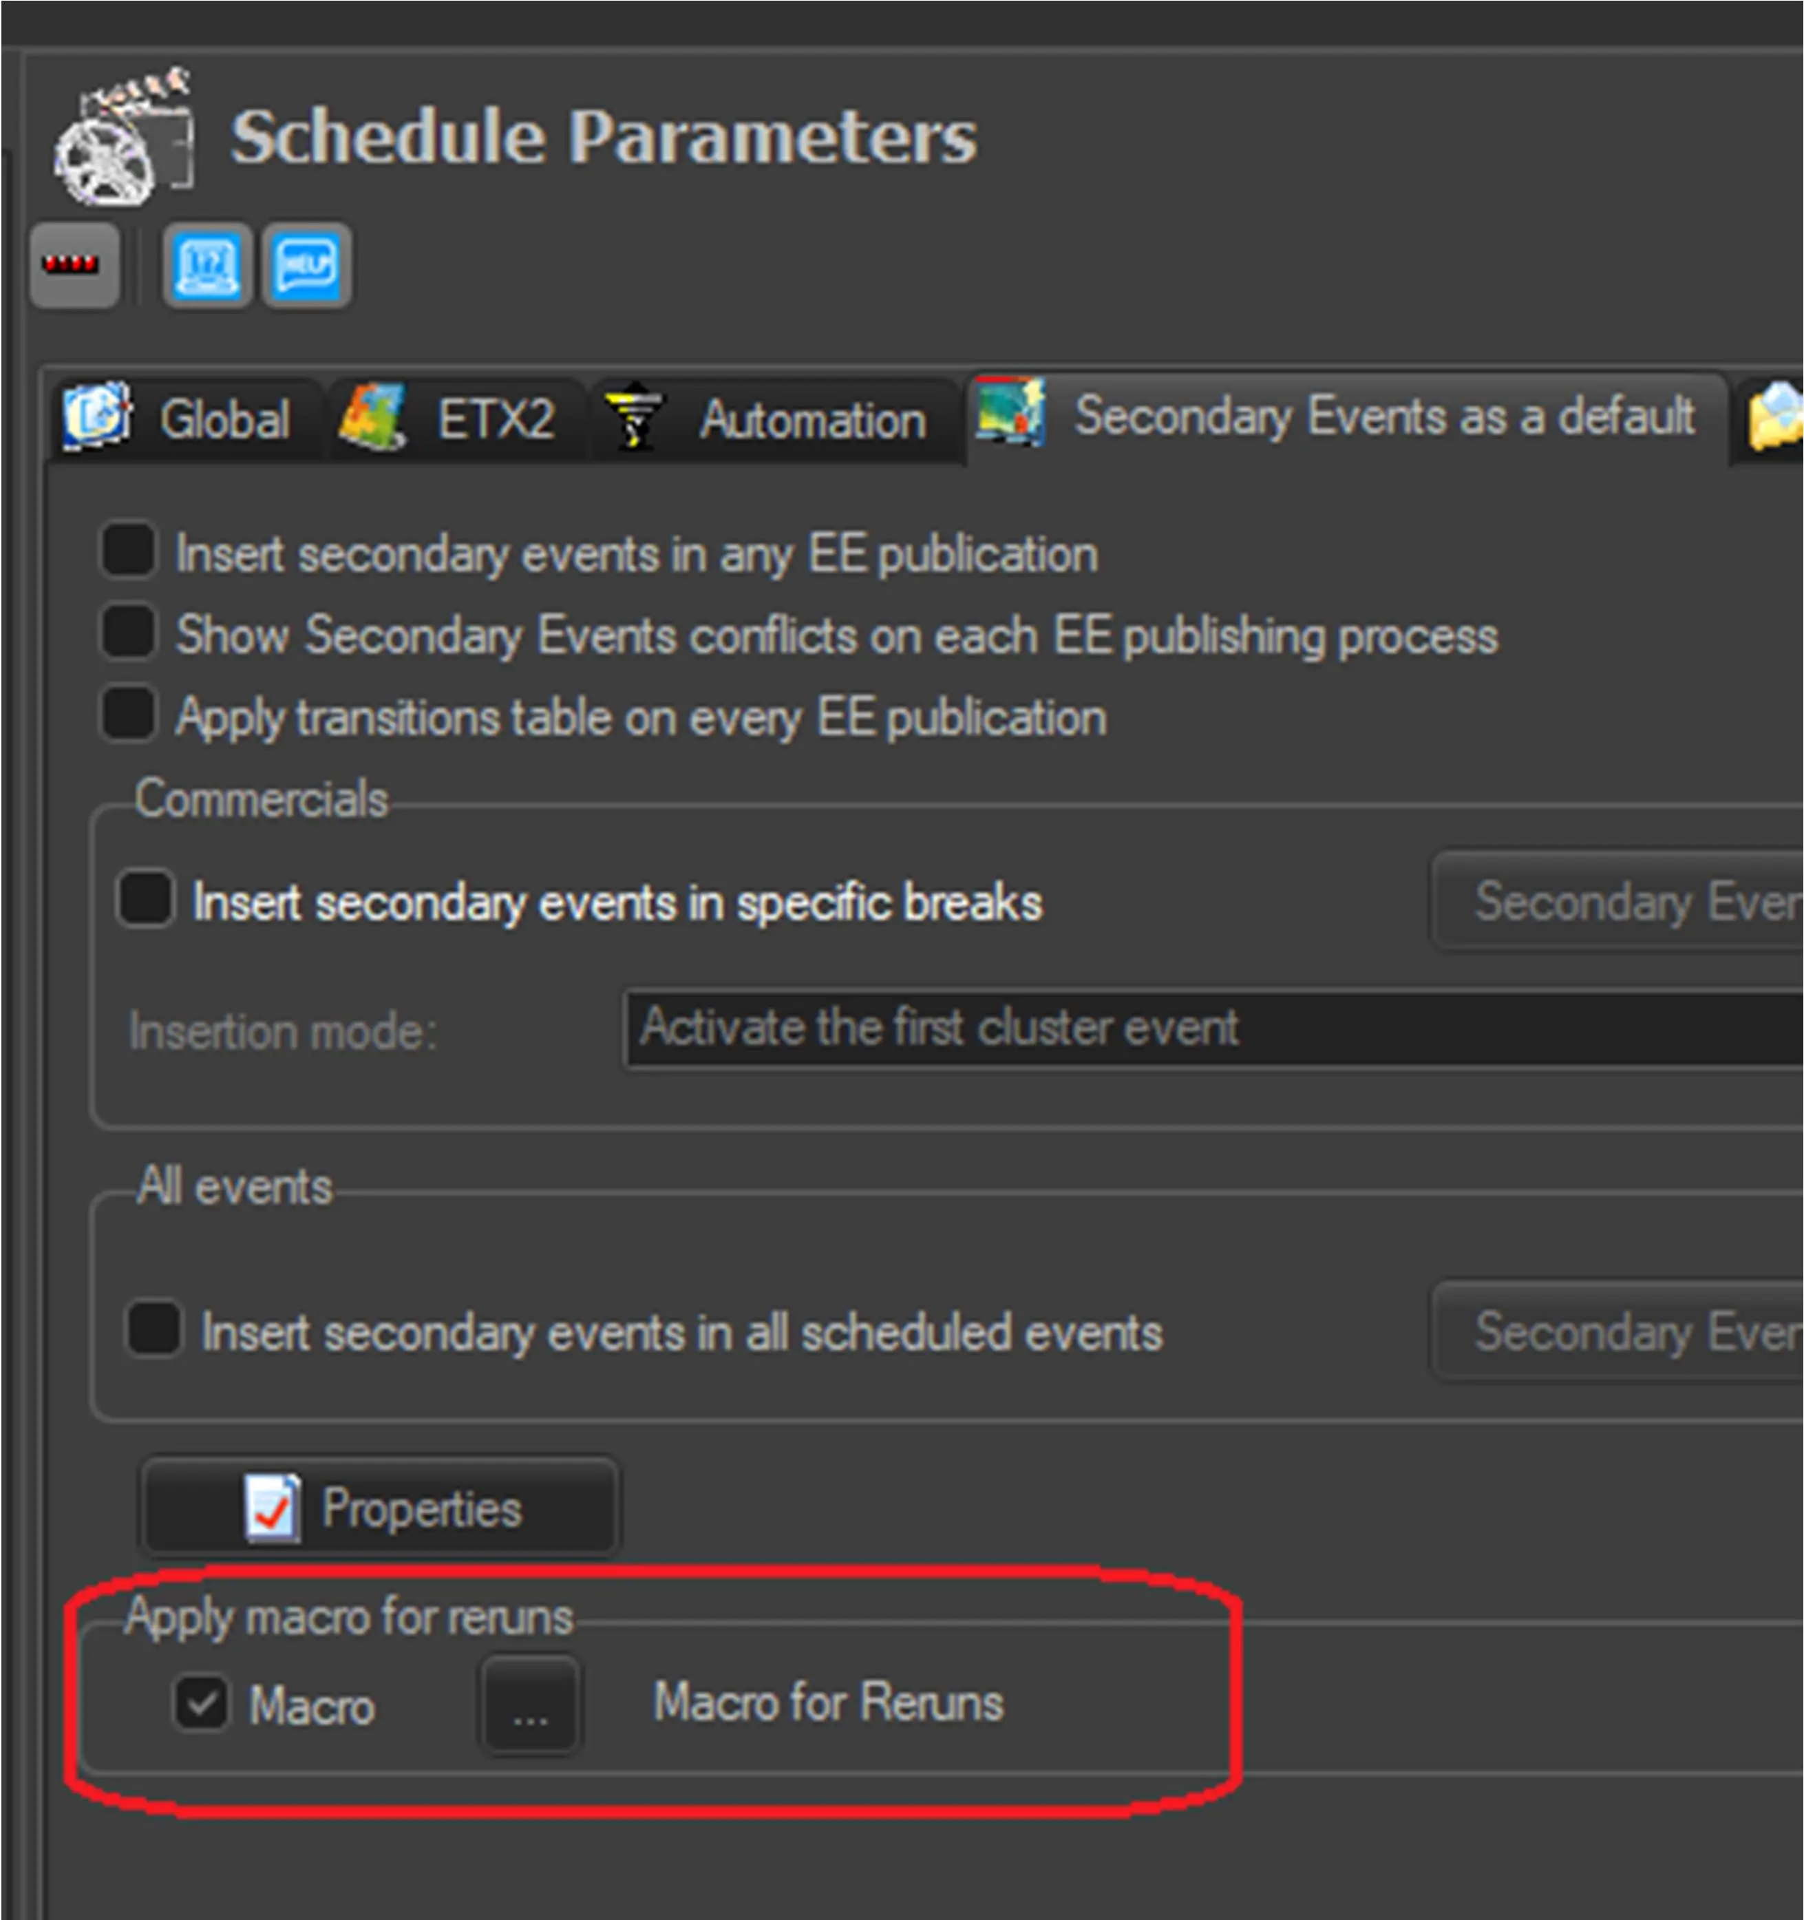Select the Secondary Events as a default tab
The height and width of the screenshot is (1920, 1804).
1382,416
